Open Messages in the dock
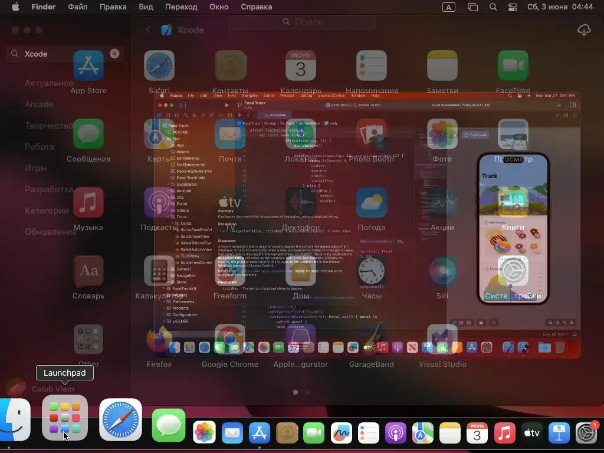Image resolution: width=604 pixels, height=453 pixels. (x=169, y=425)
